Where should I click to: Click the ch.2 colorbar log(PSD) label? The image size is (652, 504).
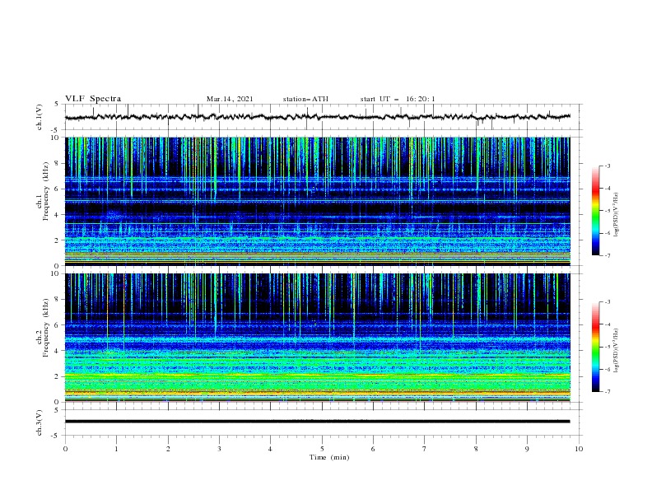(x=617, y=351)
